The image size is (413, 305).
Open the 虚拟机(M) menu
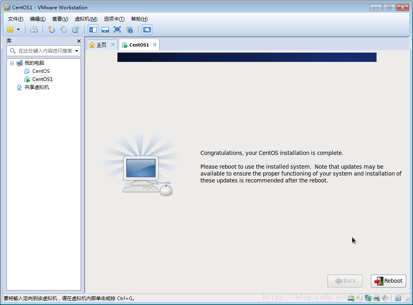tap(86, 19)
